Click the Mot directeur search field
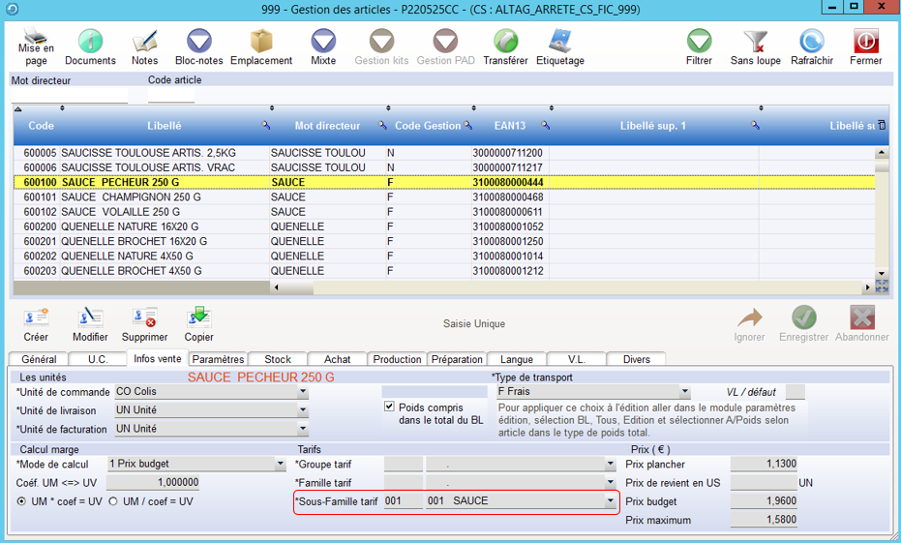Screen dimensions: 901x543 (69, 96)
